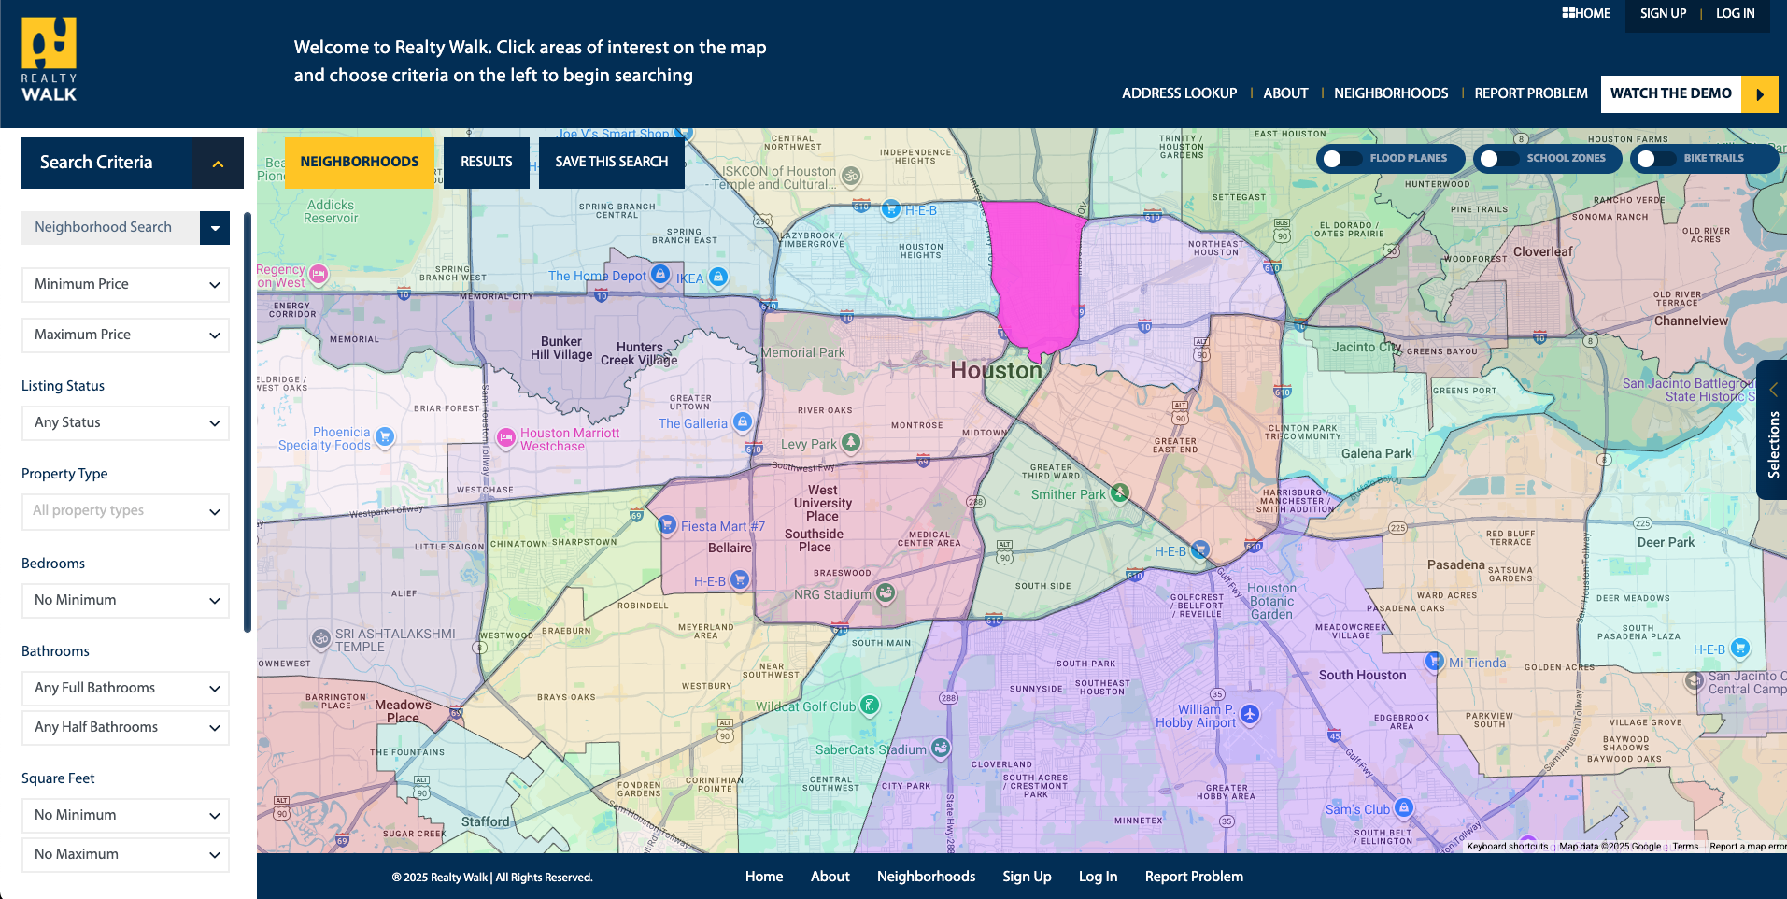This screenshot has height=899, width=1787.
Task: Click the Realty Walk logo
Action: coord(50,60)
